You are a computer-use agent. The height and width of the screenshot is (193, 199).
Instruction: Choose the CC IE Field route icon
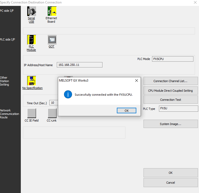(31, 113)
